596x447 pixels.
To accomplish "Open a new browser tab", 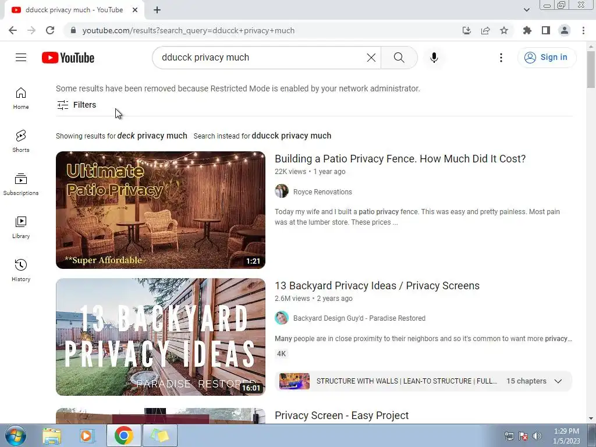I will coord(157,10).
